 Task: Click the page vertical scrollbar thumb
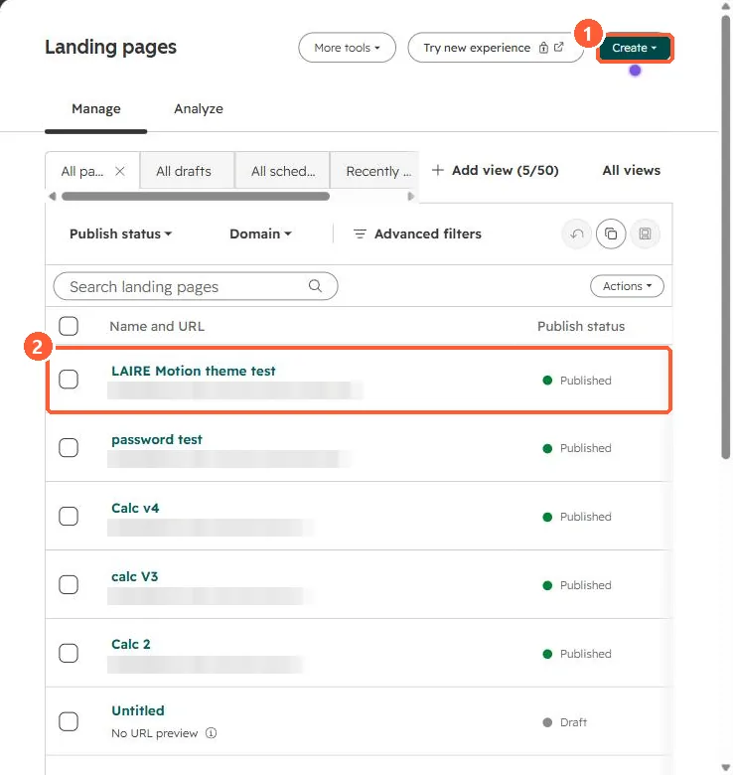tap(726, 236)
